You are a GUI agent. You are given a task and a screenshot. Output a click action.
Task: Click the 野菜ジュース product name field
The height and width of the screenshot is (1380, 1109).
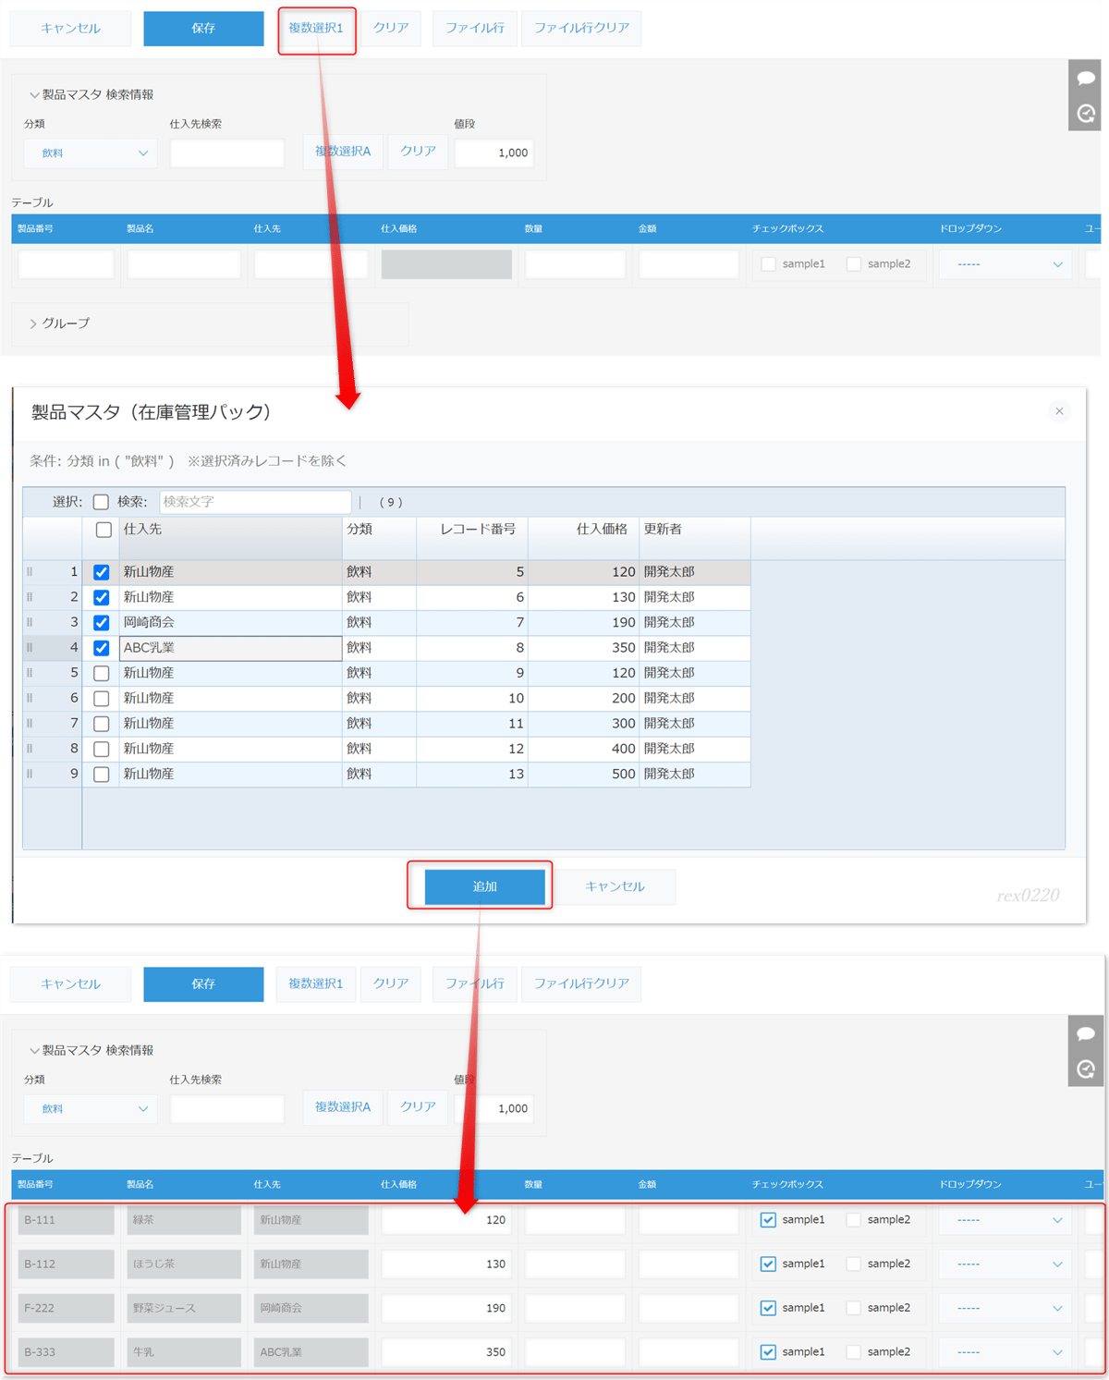[184, 1308]
